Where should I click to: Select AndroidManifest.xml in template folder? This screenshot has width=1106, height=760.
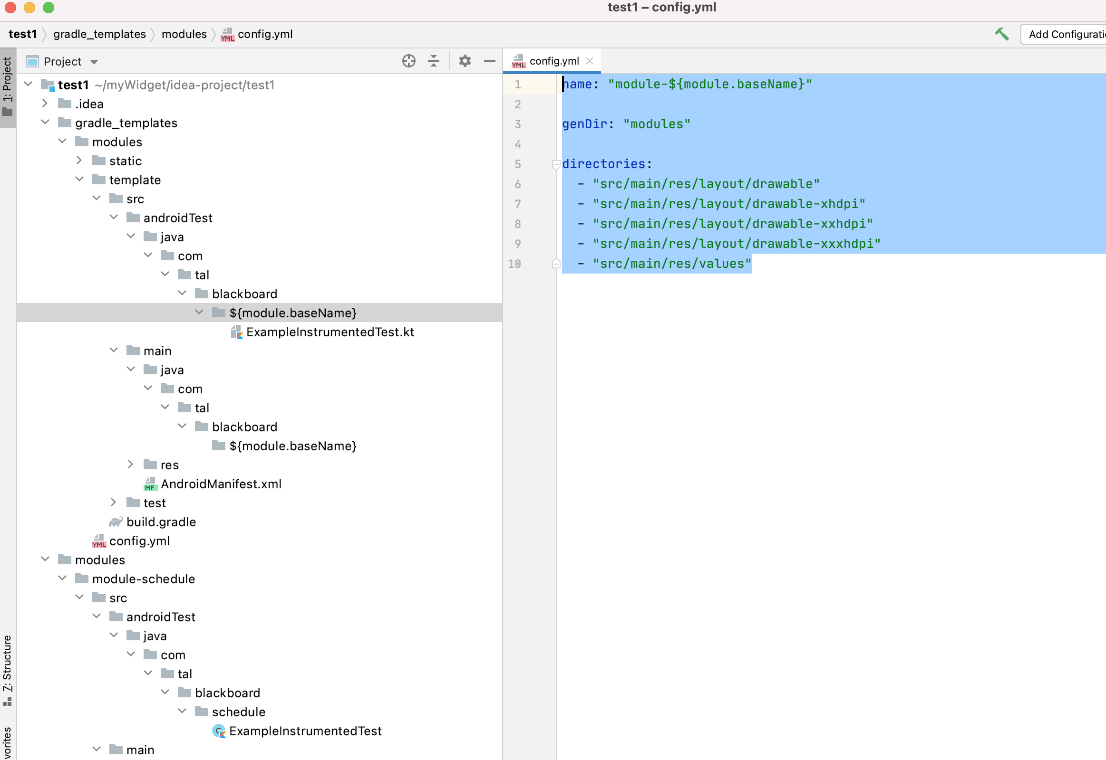[221, 484]
